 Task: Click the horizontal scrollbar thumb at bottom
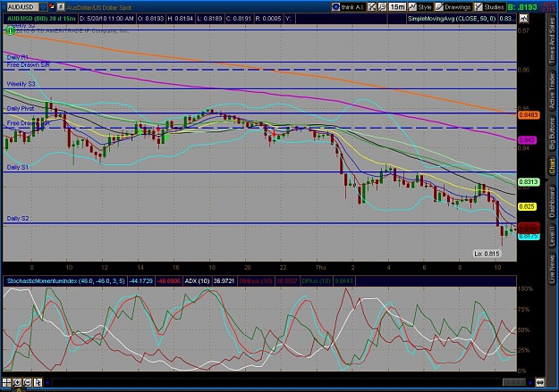click(513, 383)
